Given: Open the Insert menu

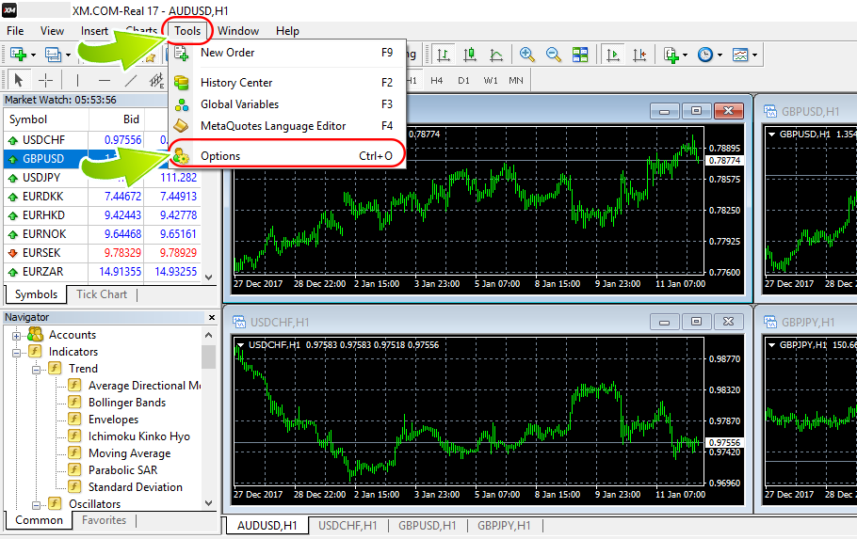Looking at the screenshot, I should point(94,31).
